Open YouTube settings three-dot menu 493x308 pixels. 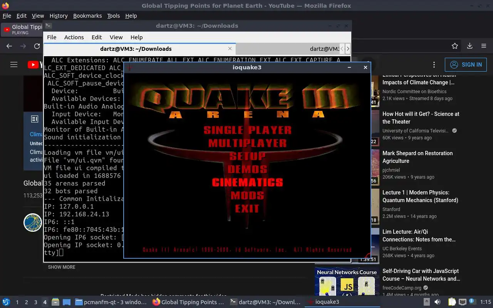434,65
